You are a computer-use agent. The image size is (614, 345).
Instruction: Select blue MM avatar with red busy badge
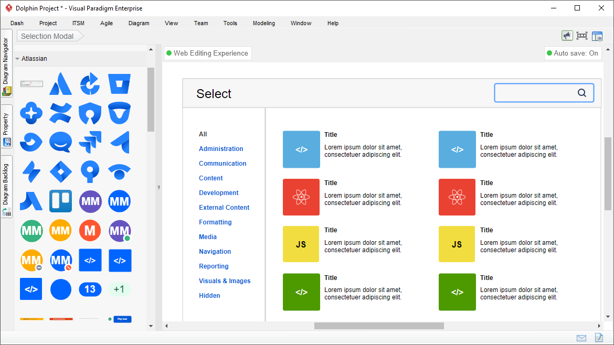click(61, 260)
